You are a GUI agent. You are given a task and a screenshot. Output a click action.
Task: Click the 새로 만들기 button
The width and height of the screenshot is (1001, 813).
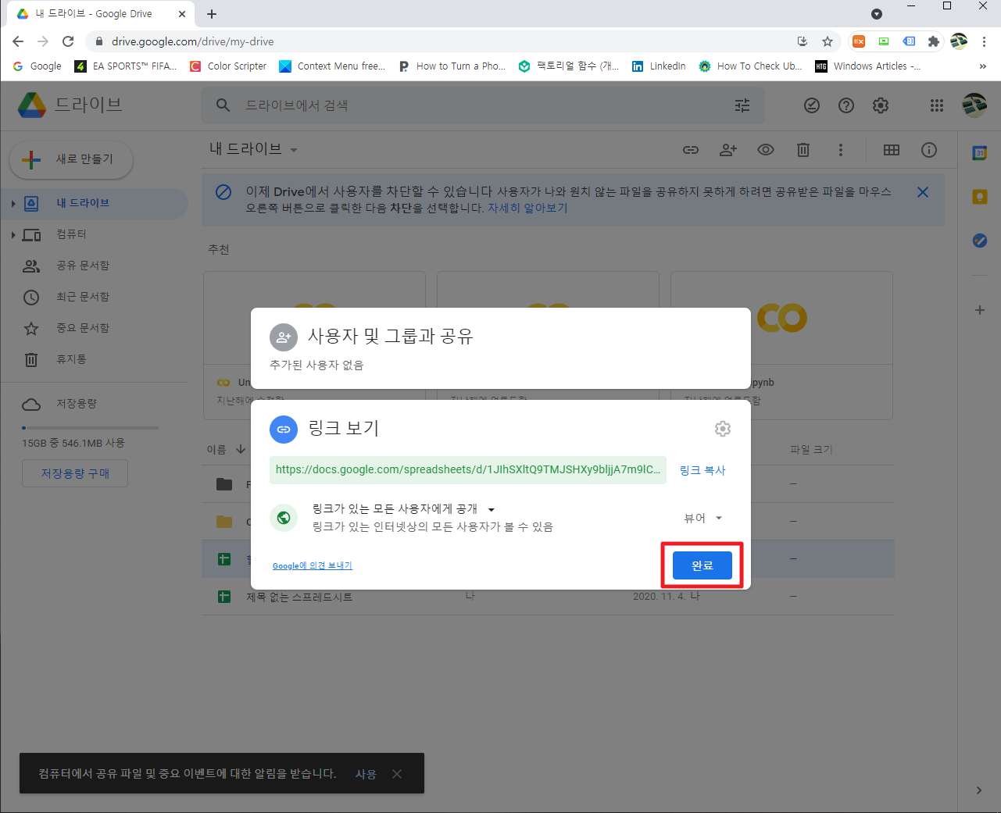(x=71, y=159)
